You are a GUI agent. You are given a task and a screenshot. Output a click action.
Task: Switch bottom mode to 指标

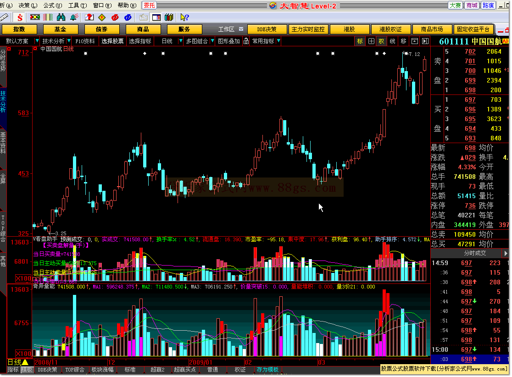pyautogui.click(x=13, y=370)
